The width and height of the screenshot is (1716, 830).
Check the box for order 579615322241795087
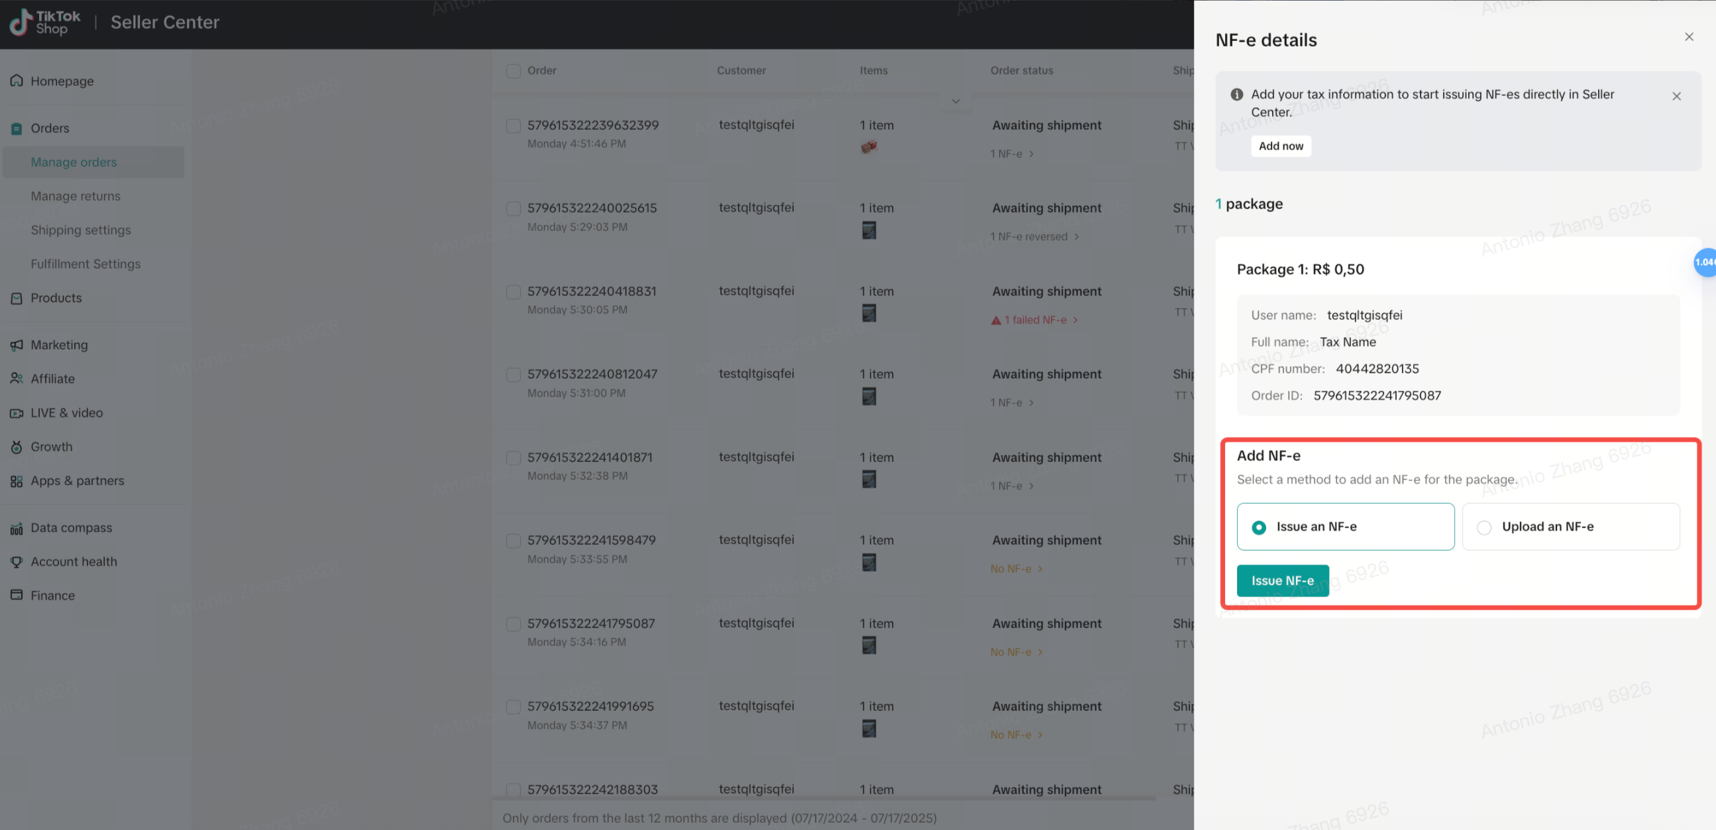click(513, 623)
